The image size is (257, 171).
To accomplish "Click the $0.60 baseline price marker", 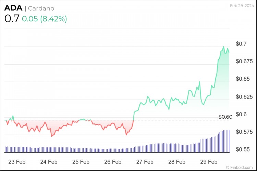I will click(x=225, y=117).
